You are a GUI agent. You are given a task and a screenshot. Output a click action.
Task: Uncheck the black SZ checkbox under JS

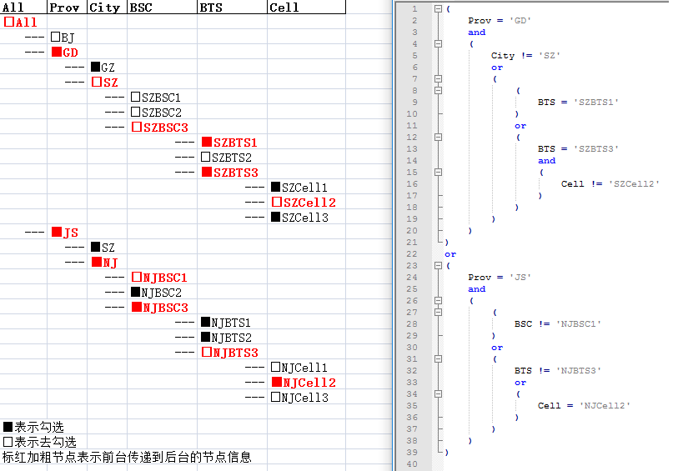click(95, 247)
